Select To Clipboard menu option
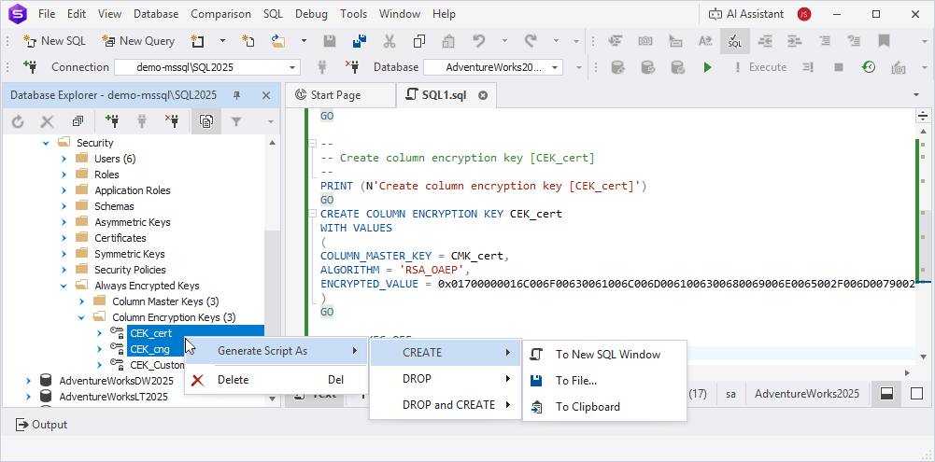Screen dimensions: 935x462 (604, 407)
